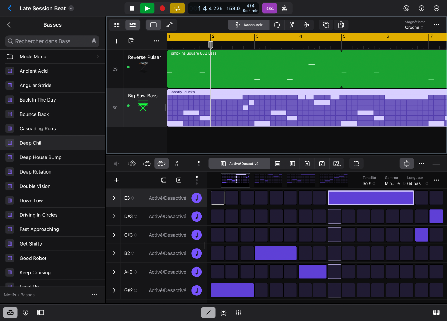The width and height of the screenshot is (447, 321).
Task: Open the top-right more options menu
Action: pos(436,8)
